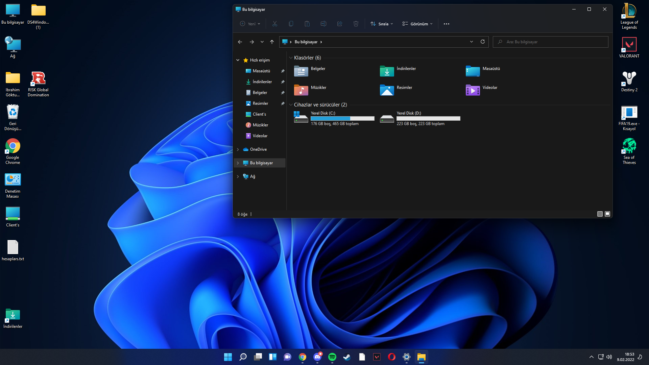The height and width of the screenshot is (365, 649).
Task: Expand the OneDrive tree node
Action: tap(238, 149)
